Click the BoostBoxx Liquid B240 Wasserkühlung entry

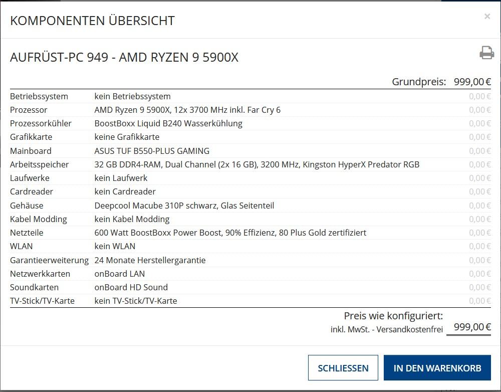168,123
